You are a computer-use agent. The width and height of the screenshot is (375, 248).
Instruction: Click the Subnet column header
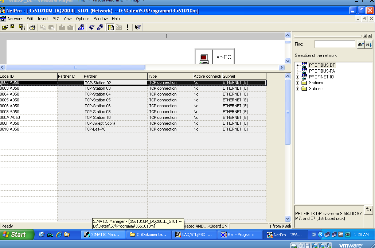244,76
